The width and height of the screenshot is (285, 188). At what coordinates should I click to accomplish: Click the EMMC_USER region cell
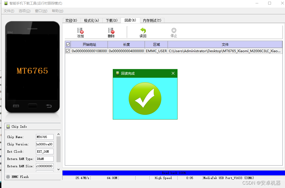156,51
